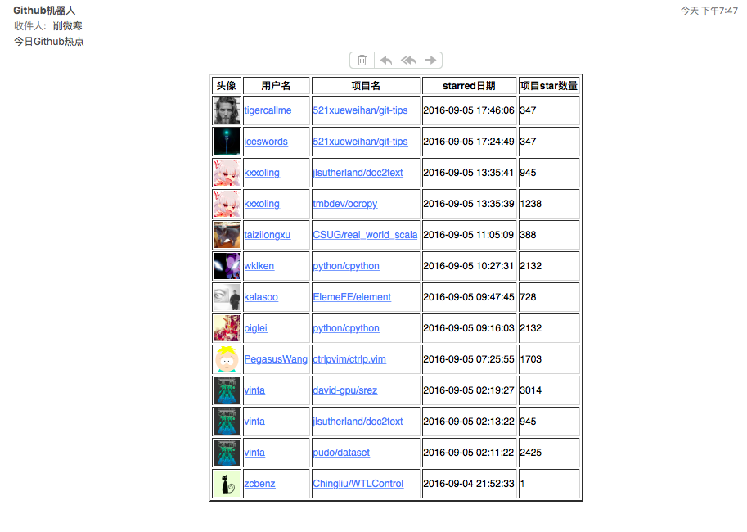The image size is (747, 532).
Task: Click the trash delete icon
Action: pyautogui.click(x=362, y=60)
